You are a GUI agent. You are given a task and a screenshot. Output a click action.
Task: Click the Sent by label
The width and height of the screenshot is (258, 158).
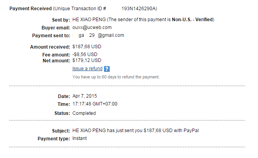(61, 20)
